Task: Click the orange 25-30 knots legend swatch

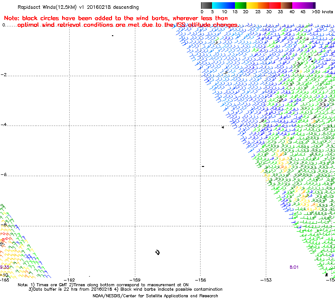Action: [x=264, y=5]
